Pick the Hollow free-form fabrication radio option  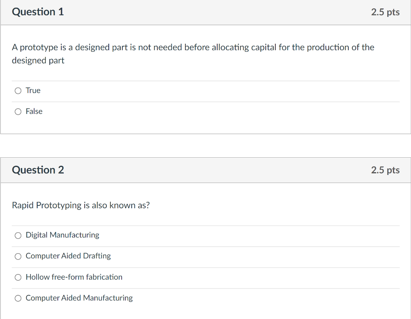click(18, 277)
